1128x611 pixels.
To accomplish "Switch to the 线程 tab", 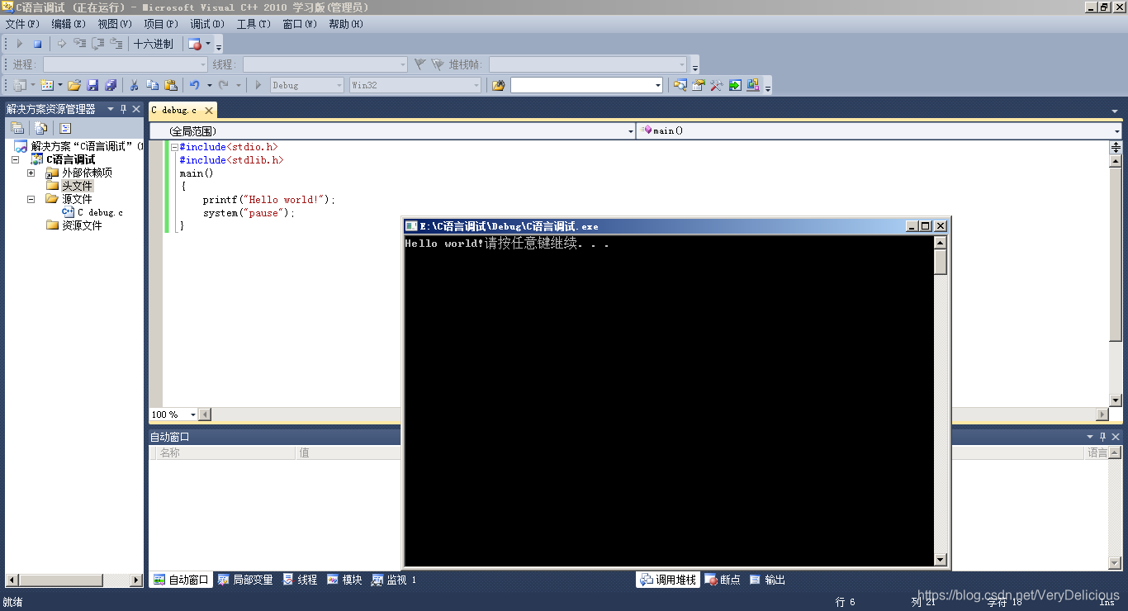I will click(301, 580).
